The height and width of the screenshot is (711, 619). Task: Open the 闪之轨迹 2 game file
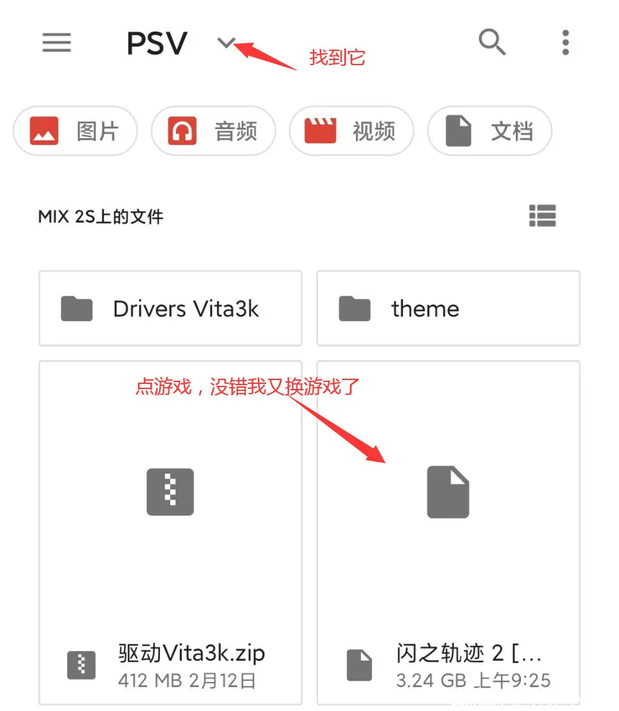point(448,533)
